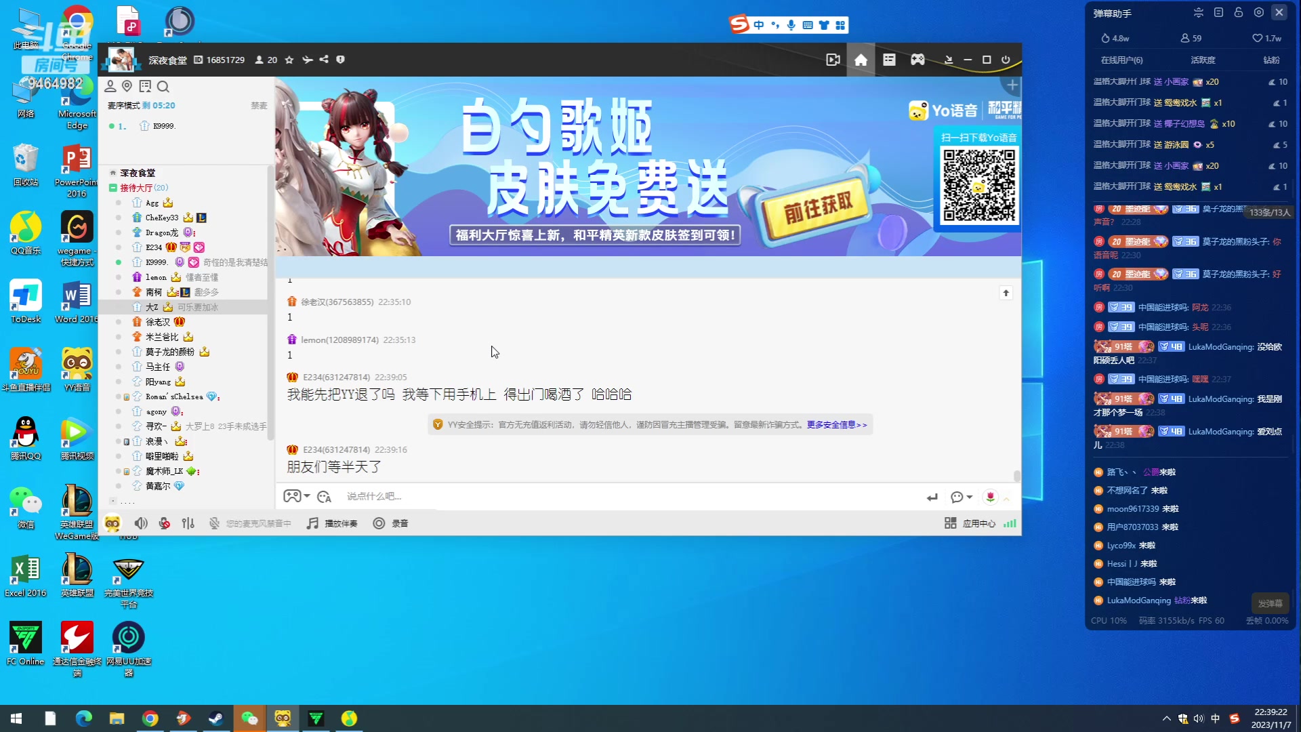This screenshot has height=732, width=1301.
Task: Open chat bubble options dropdown
Action: 970,497
